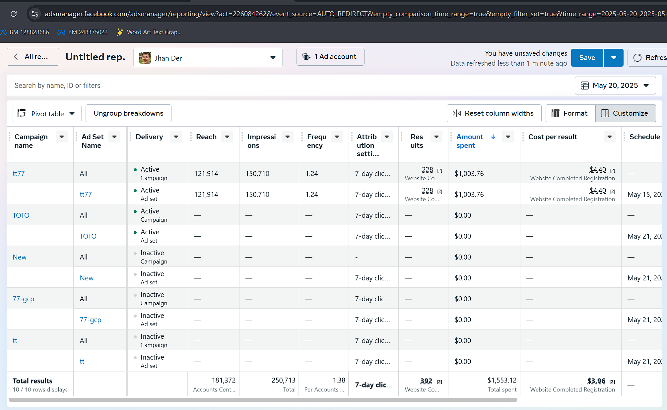Open the BM 248375022 Meta bookmark
The image size is (667, 410).
[x=83, y=32]
